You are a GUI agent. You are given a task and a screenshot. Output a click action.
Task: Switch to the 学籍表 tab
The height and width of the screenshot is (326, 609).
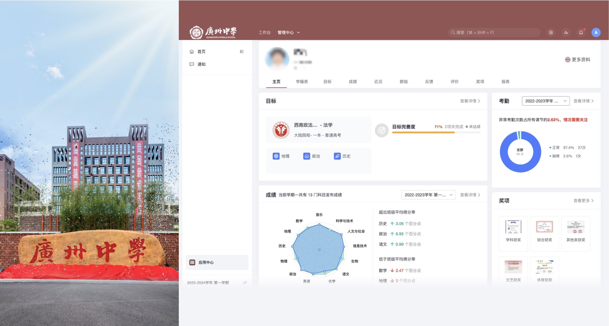click(x=302, y=82)
